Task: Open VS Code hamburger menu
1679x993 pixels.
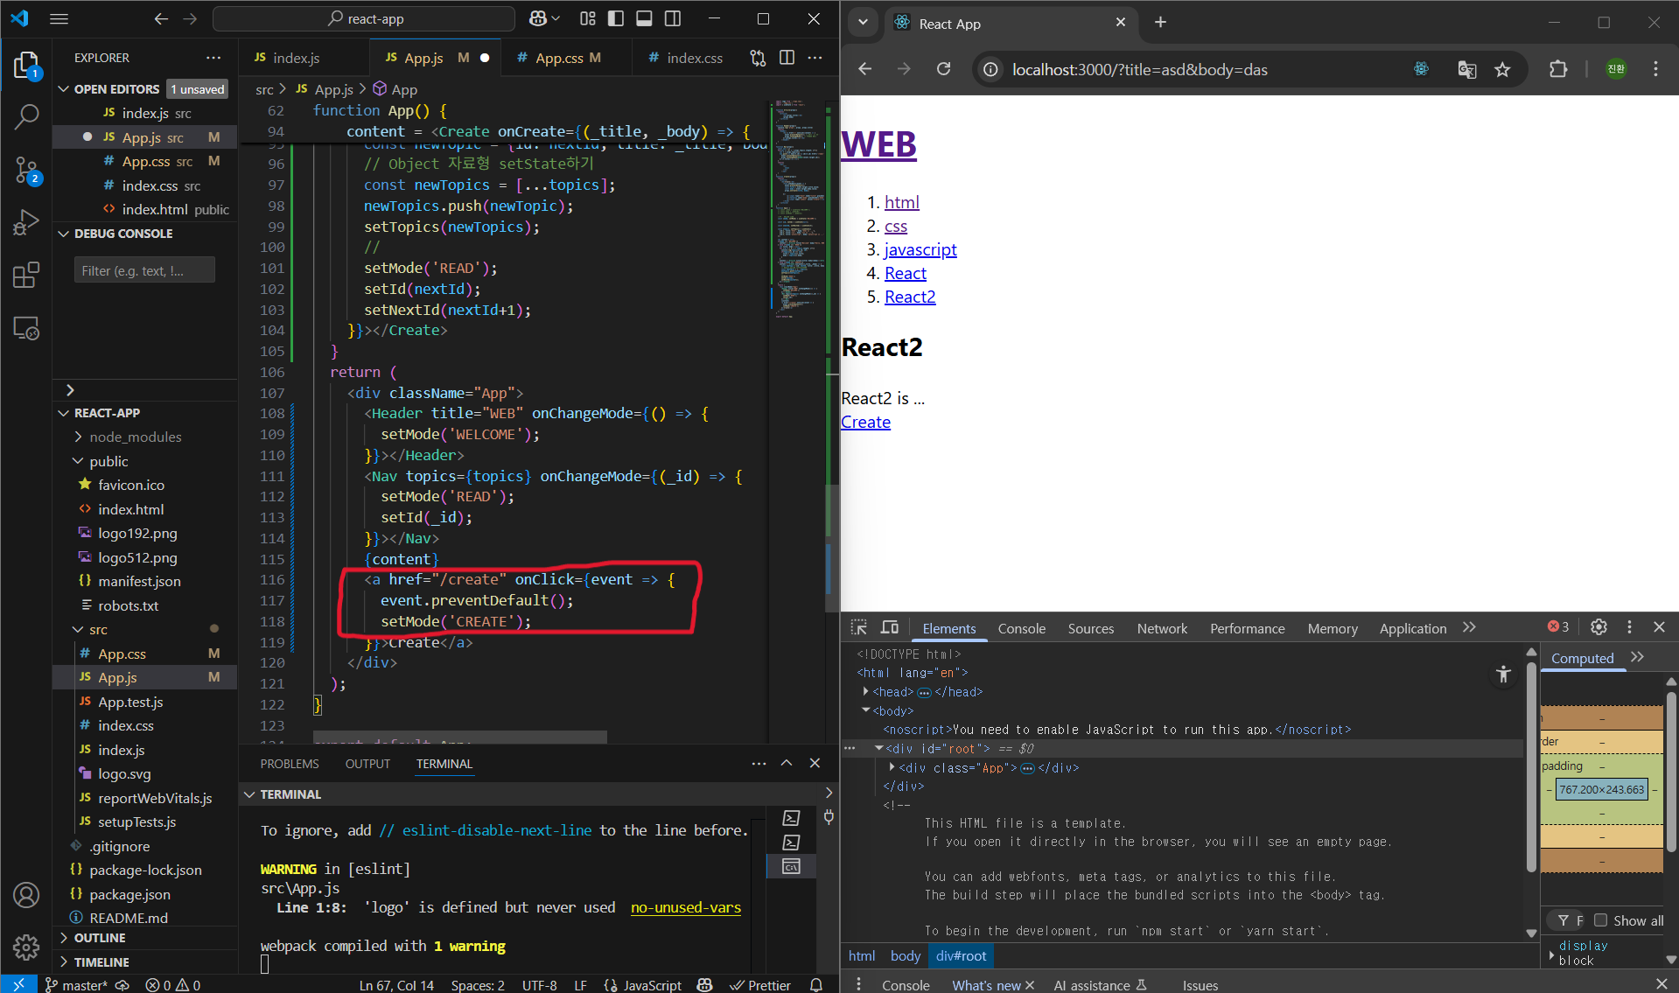Action: coord(59,18)
